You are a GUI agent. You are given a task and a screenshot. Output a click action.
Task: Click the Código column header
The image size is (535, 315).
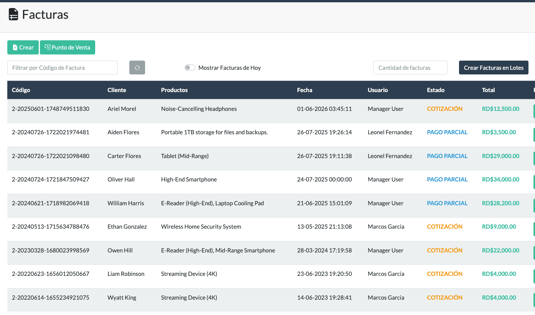(x=21, y=90)
